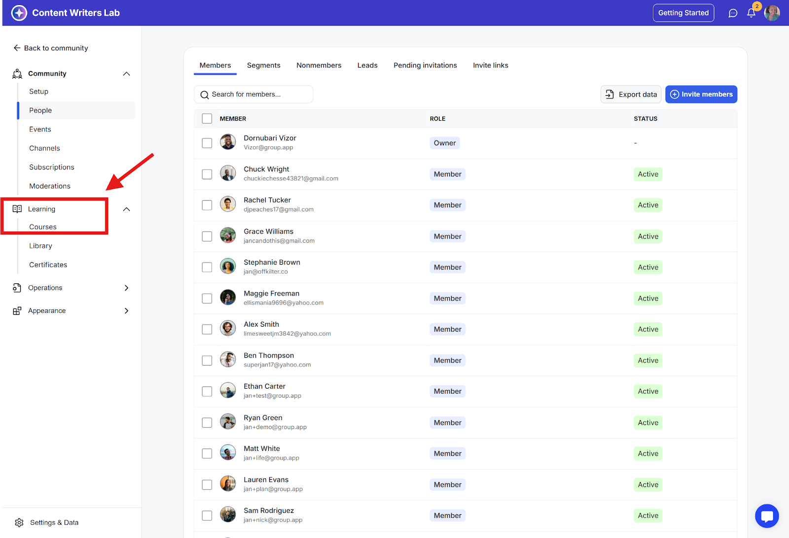The image size is (789, 538).
Task: Open the Pending invitations tab
Action: pos(425,66)
